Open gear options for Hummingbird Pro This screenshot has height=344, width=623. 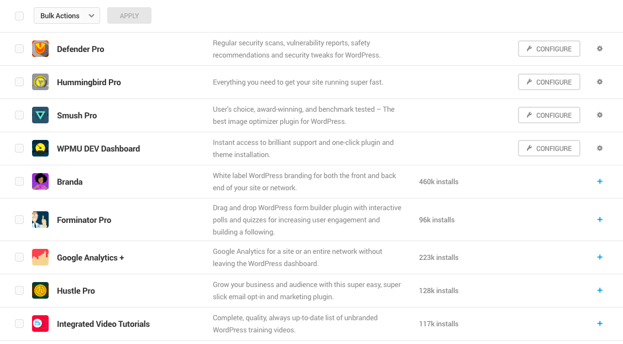(600, 82)
